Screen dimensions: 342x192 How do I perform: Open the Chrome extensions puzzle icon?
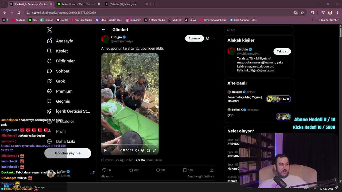[x=312, y=13]
